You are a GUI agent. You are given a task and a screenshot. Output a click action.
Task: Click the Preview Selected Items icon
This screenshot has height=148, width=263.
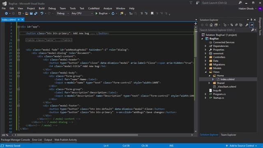tap(251, 25)
